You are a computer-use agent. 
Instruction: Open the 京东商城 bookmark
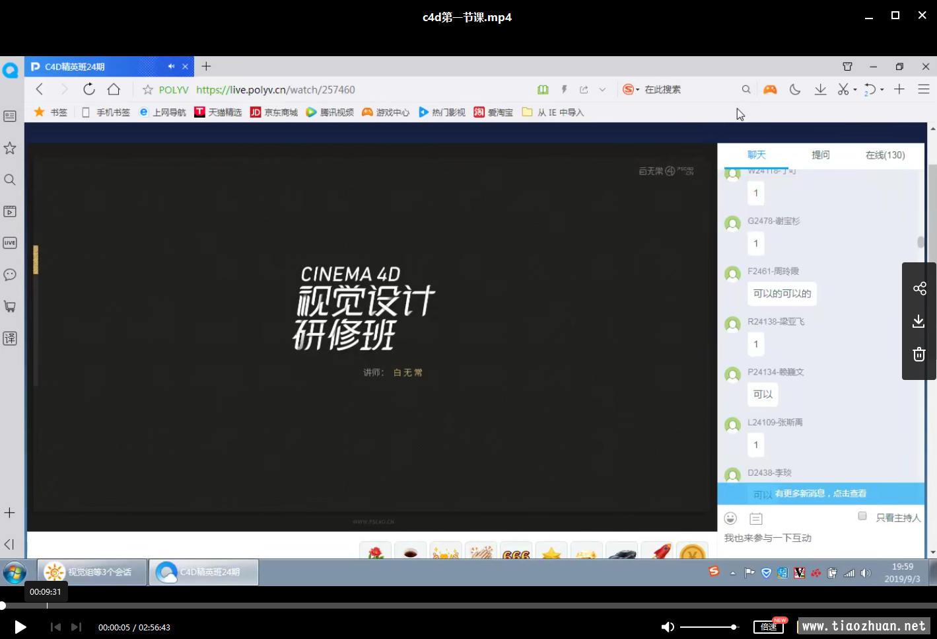(x=274, y=112)
